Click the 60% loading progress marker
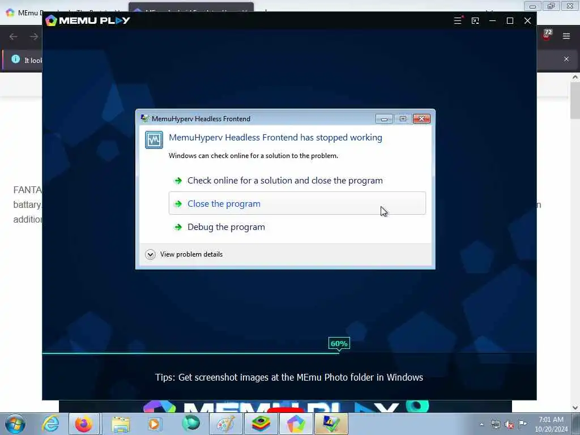Screen dimensions: 580x435 click(x=339, y=344)
